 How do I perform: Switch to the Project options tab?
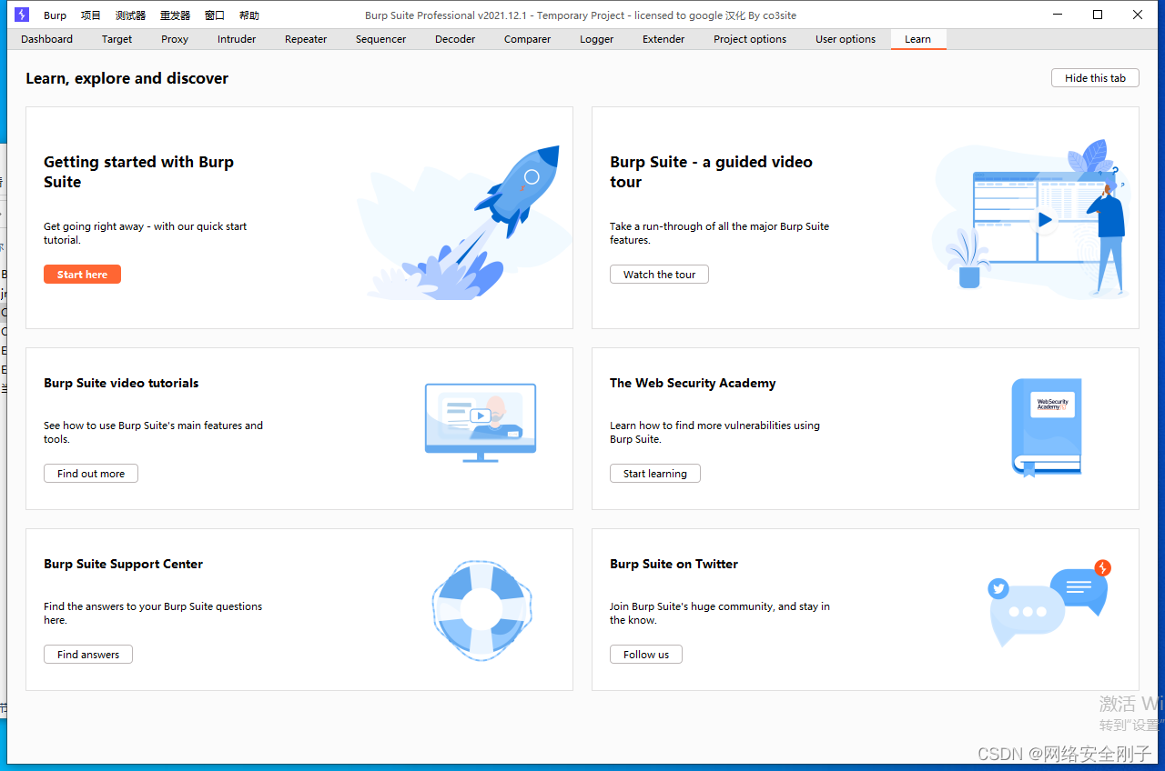[750, 39]
